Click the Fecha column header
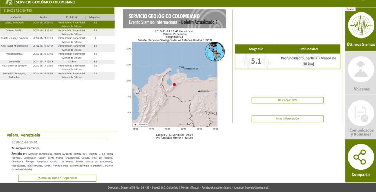Screen dimensions: 376x192 pos(43,17)
